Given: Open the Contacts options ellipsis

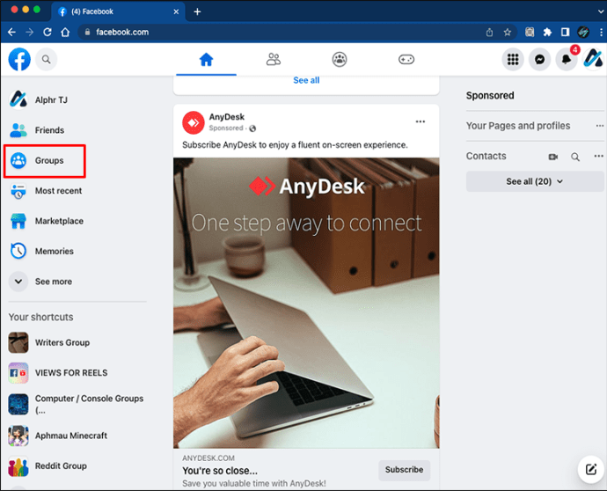Looking at the screenshot, I should tap(598, 156).
